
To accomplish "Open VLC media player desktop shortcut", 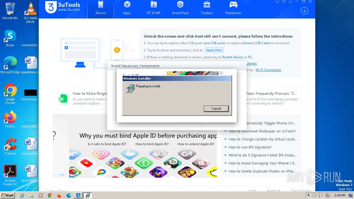I will (x=30, y=13).
